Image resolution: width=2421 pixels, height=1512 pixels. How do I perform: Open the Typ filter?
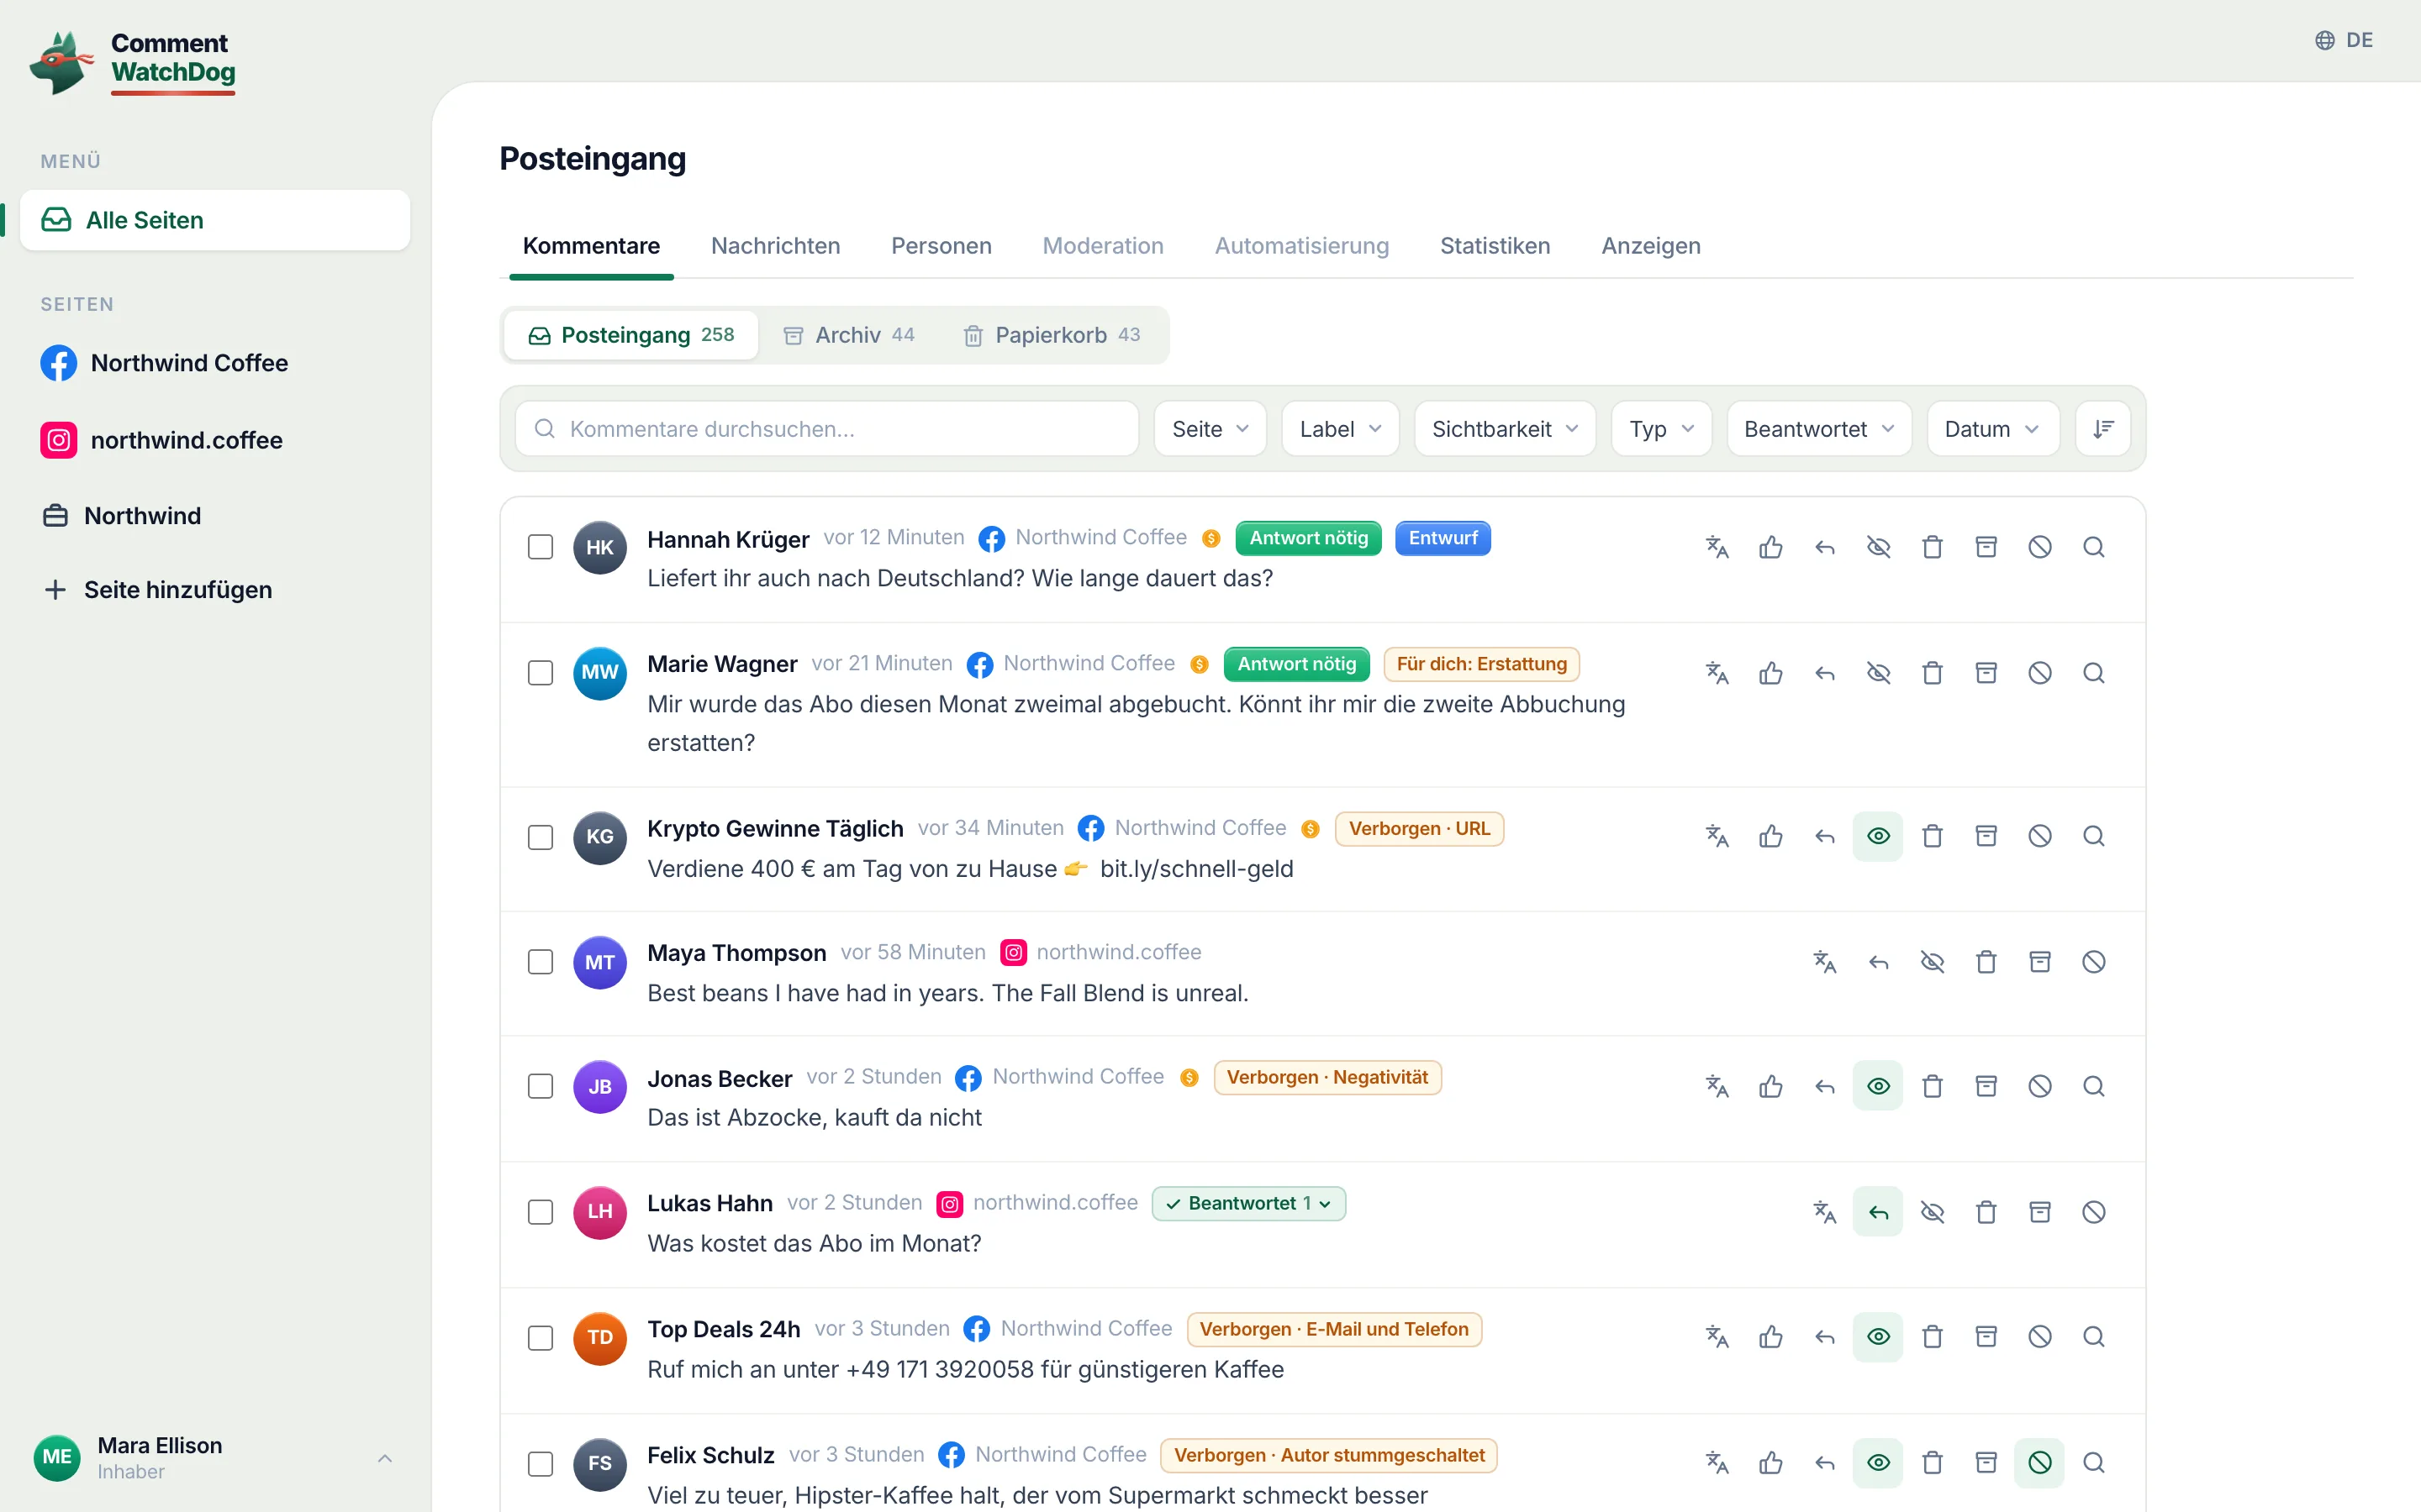[x=1662, y=429]
